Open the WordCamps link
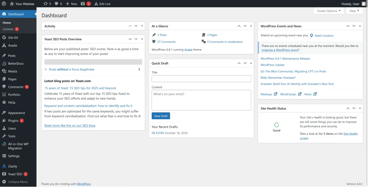 coord(288,94)
